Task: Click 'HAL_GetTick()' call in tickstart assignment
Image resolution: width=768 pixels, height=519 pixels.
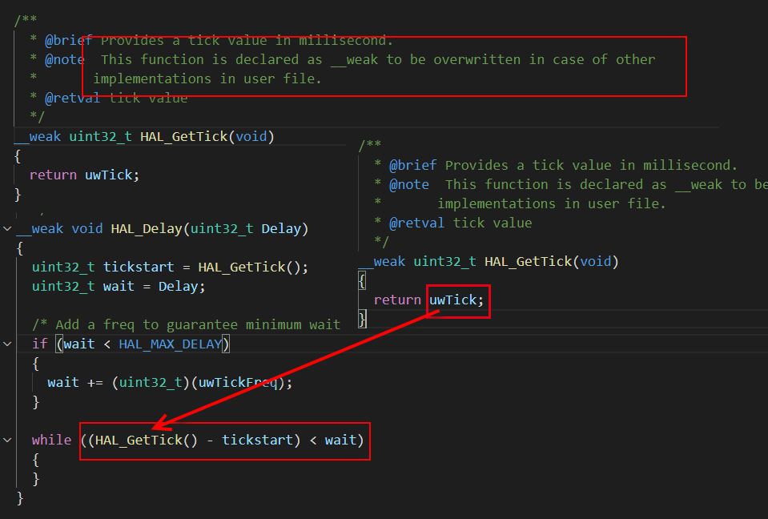Action: click(249, 267)
